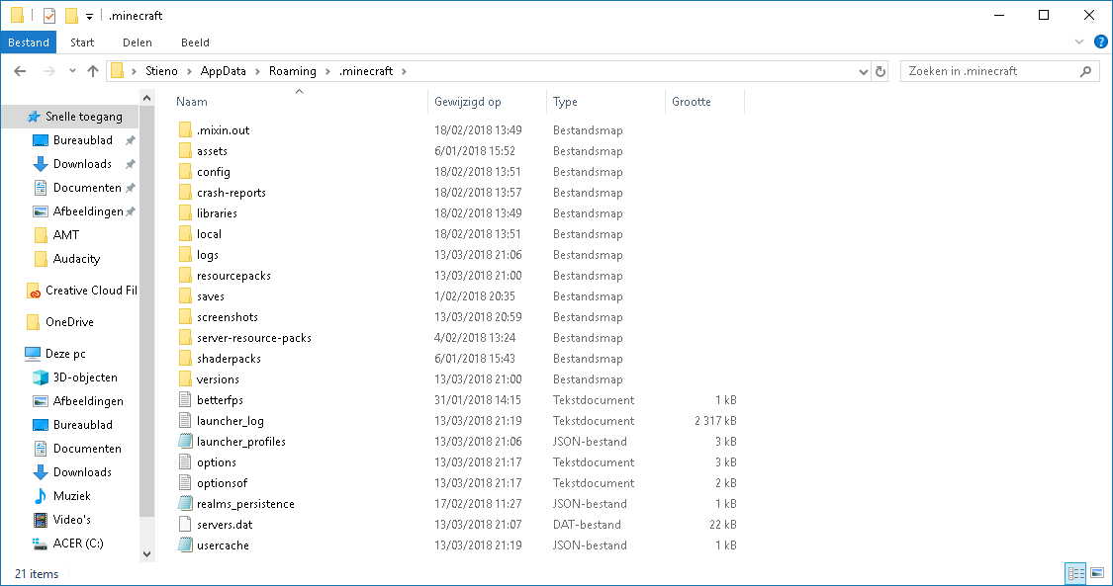
Task: Expand the address bar history dropdown
Action: coord(863,71)
